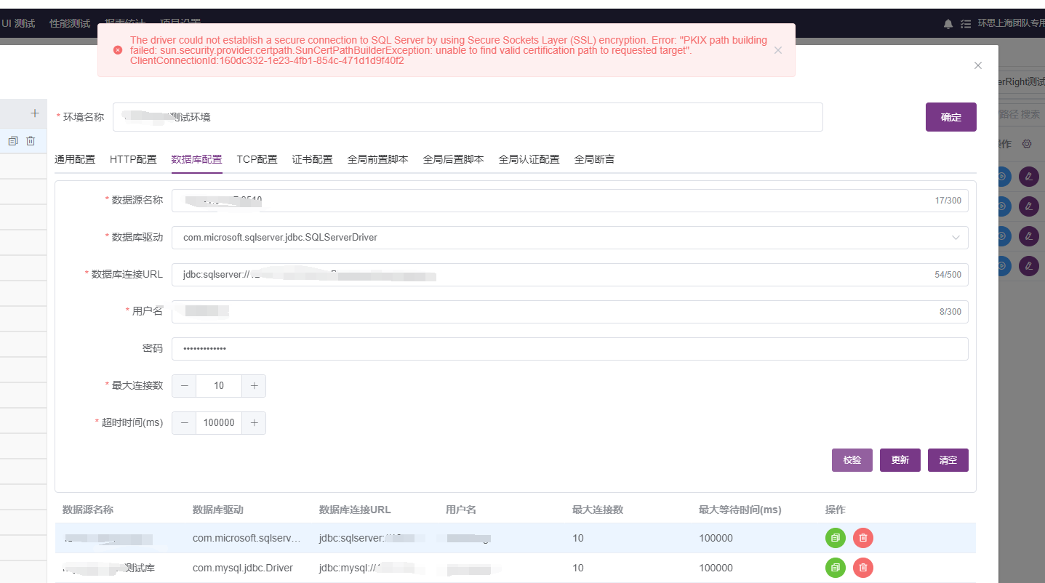1045x583 pixels.
Task: Focus the 环境名称 input field
Action: click(468, 117)
